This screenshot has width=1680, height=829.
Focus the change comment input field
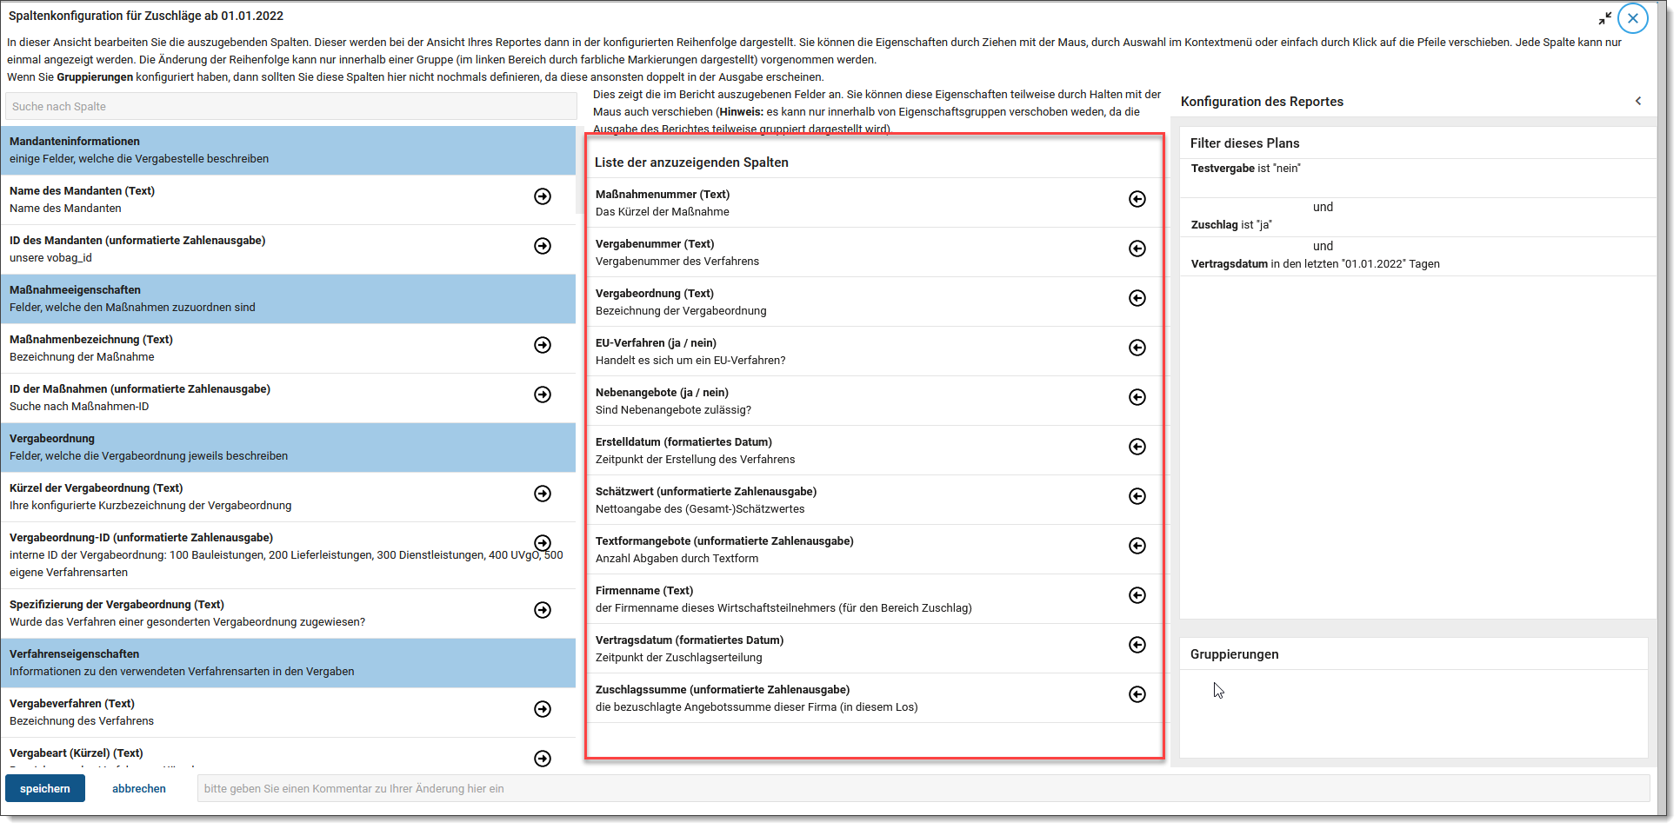coord(923,788)
